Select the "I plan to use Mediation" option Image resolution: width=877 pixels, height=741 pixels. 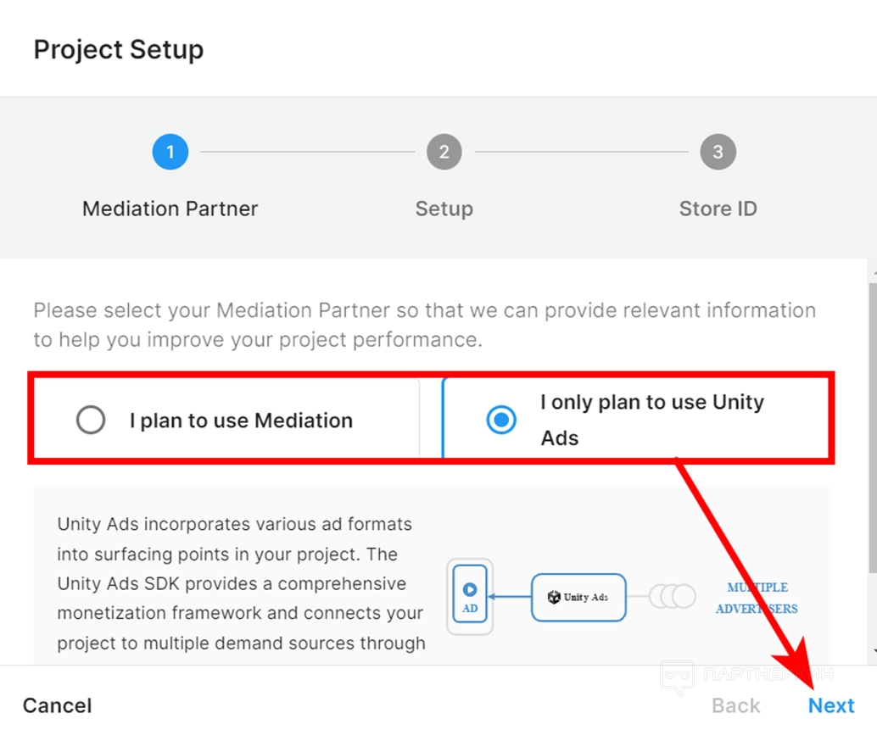pos(91,420)
